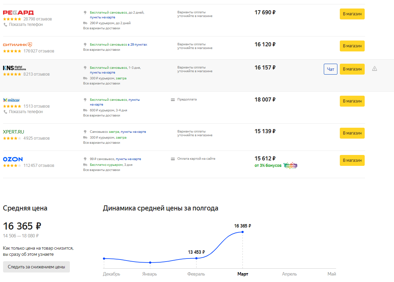Click the Март axis label
Viewport: 394px width, 282px height.
pos(243,274)
